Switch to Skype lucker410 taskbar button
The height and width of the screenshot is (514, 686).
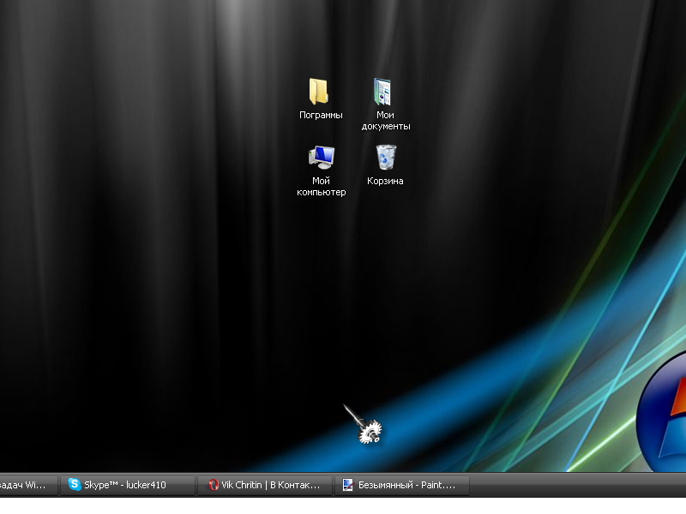127,485
